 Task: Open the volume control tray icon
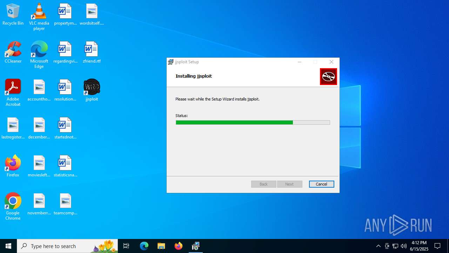pos(404,246)
